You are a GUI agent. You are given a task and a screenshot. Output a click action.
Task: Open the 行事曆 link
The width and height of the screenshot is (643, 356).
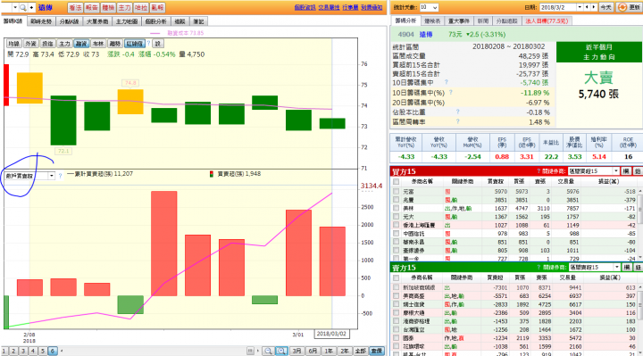point(350,7)
